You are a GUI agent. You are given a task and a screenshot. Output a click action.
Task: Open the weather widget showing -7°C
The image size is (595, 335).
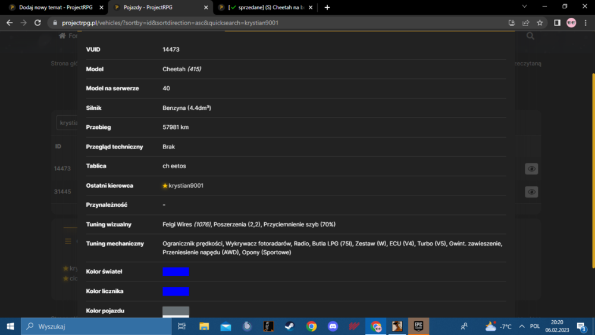click(x=498, y=326)
